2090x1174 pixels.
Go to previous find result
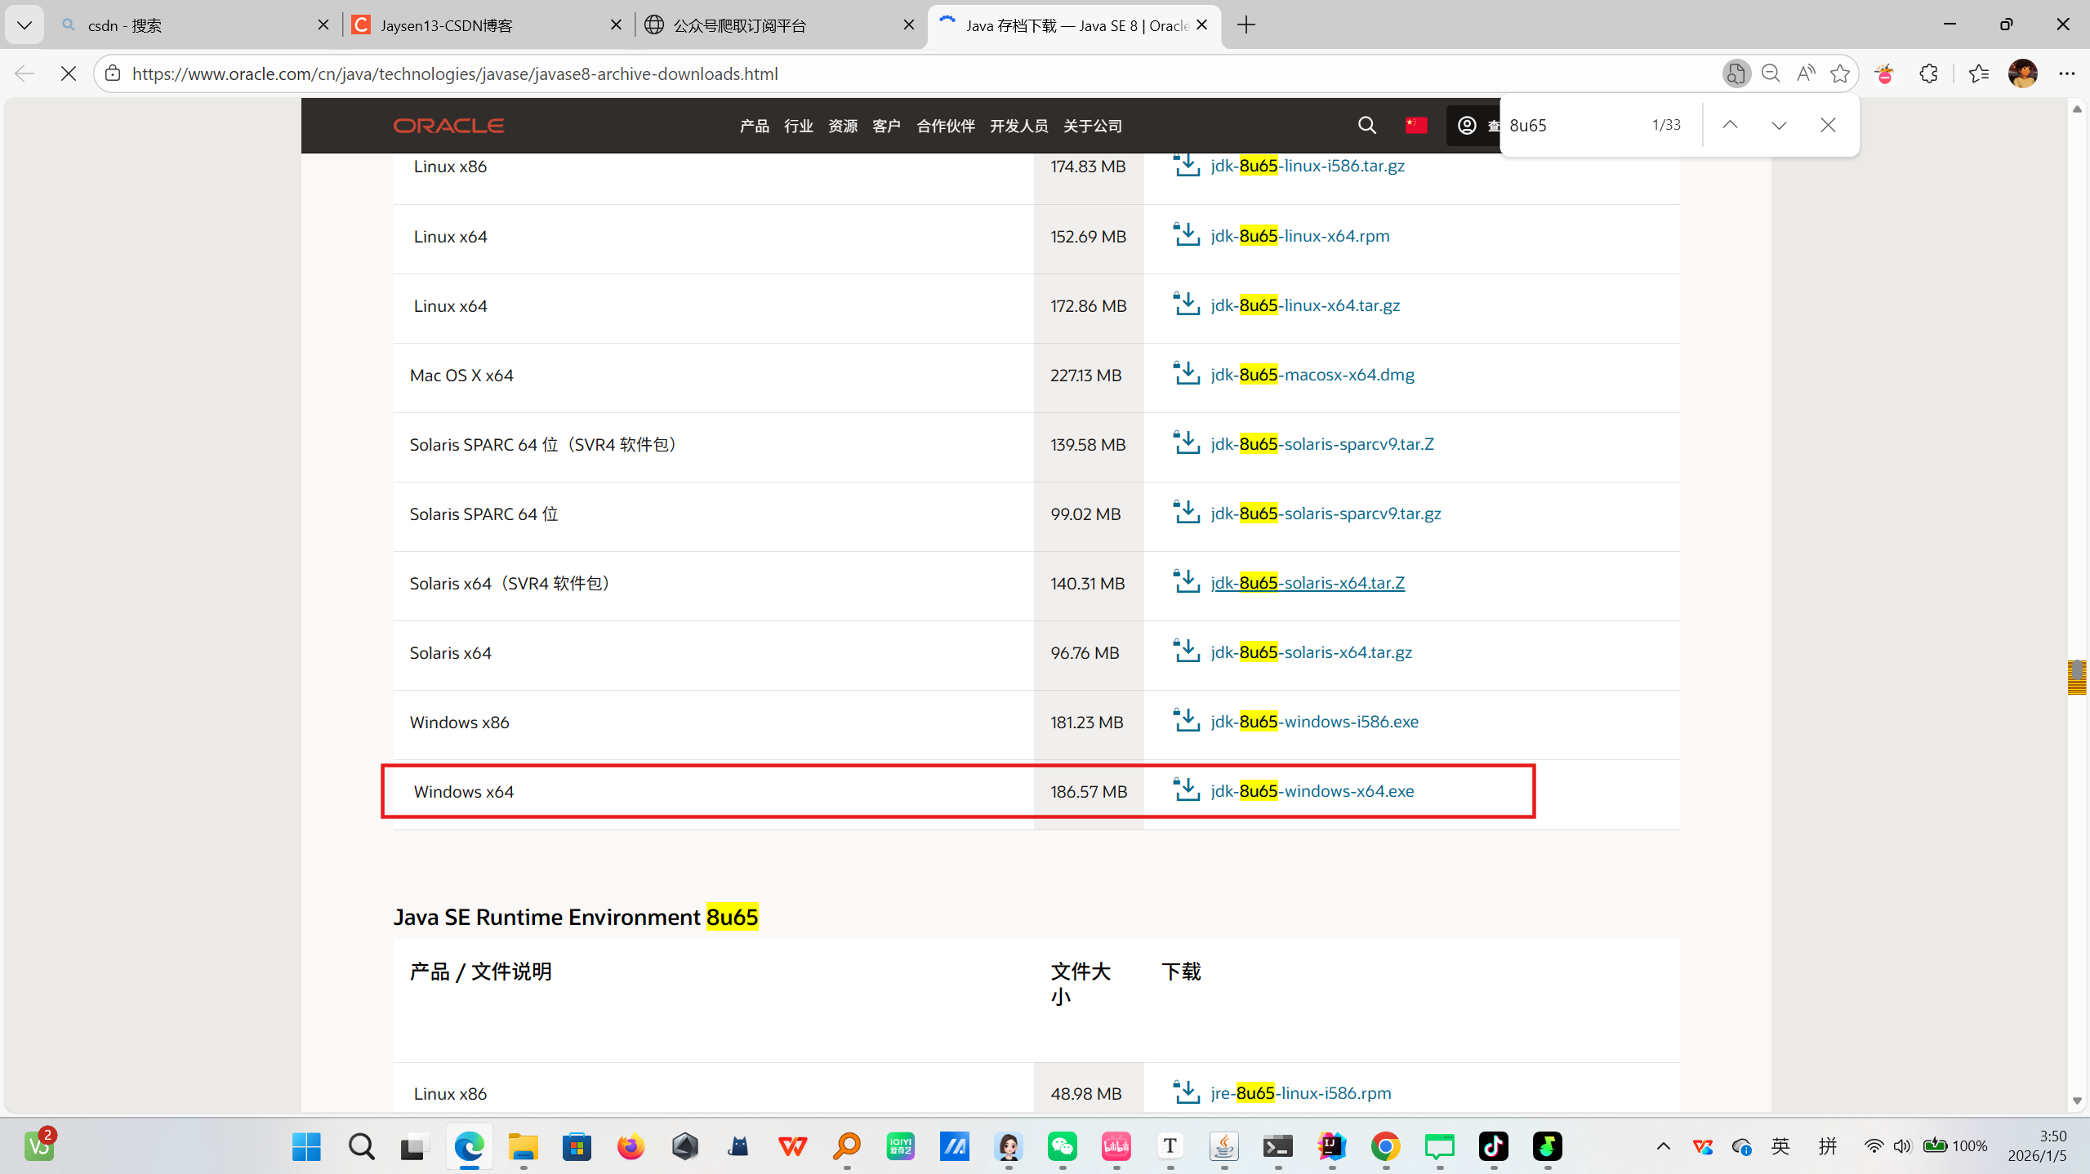pos(1730,125)
